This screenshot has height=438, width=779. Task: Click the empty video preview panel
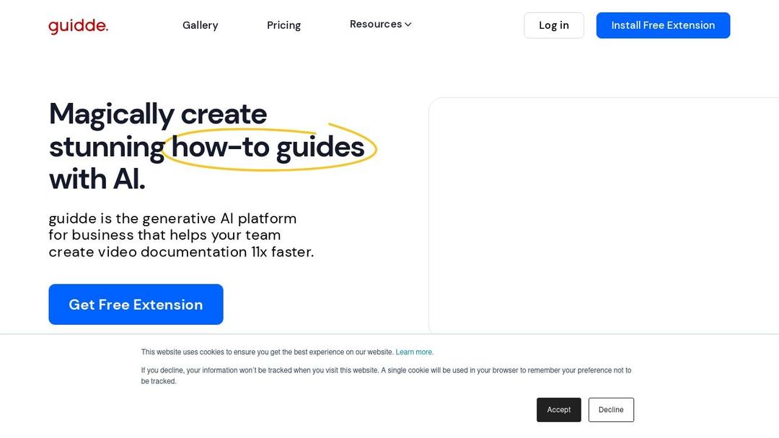[604, 216]
